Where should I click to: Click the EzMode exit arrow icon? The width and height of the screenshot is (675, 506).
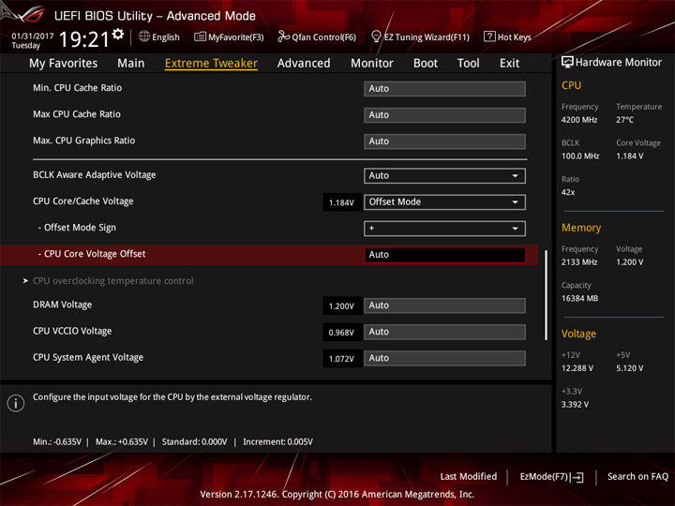tap(577, 477)
